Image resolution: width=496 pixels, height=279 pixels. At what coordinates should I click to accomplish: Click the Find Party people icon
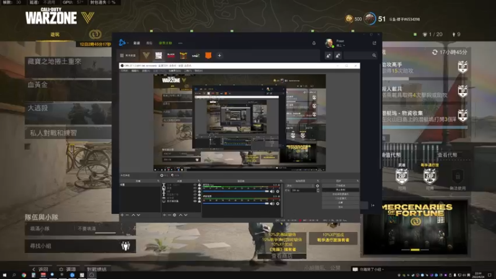click(126, 246)
